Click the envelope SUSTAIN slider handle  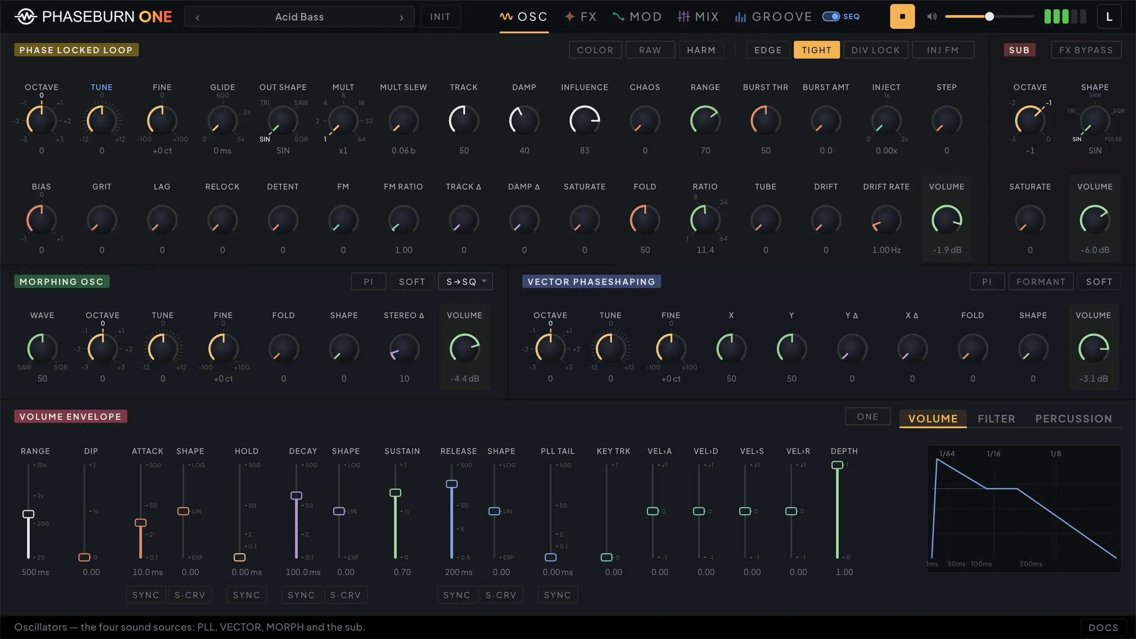[x=395, y=493]
